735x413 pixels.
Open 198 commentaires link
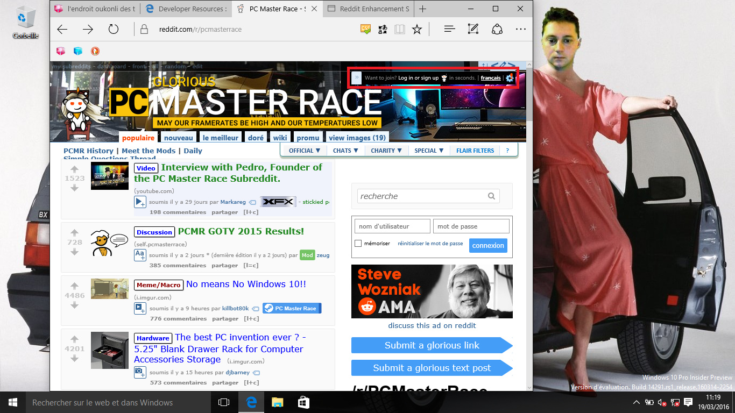(178, 212)
